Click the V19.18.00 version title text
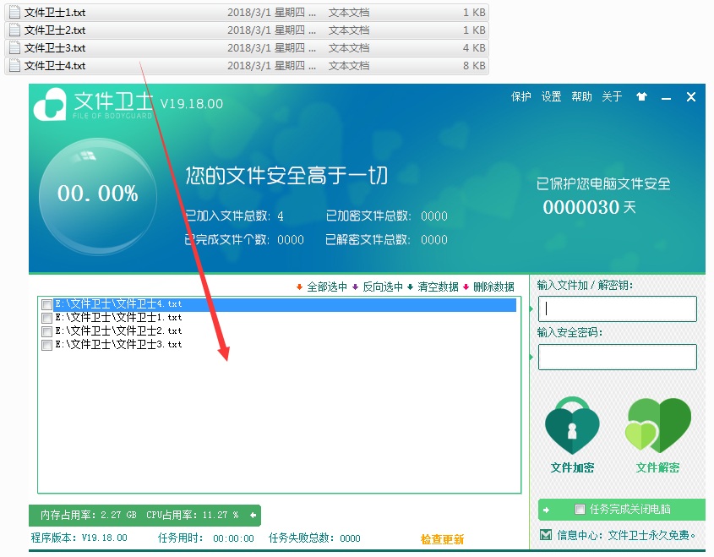This screenshot has height=557, width=714. 192,104
